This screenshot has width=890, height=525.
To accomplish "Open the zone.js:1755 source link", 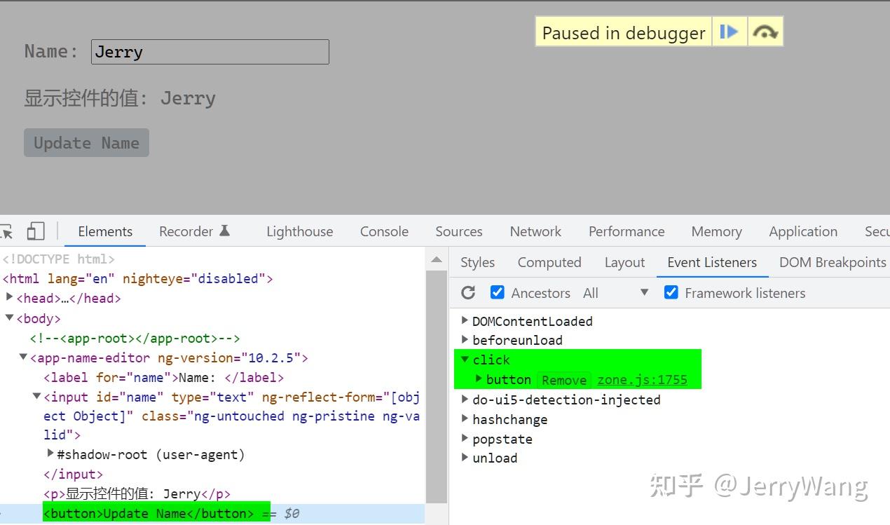I will (644, 379).
